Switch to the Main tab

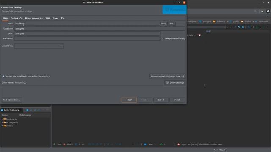(x=5, y=18)
